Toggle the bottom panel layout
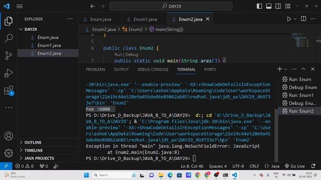Image resolution: width=321 pixels, height=180 pixels. tap(269, 6)
